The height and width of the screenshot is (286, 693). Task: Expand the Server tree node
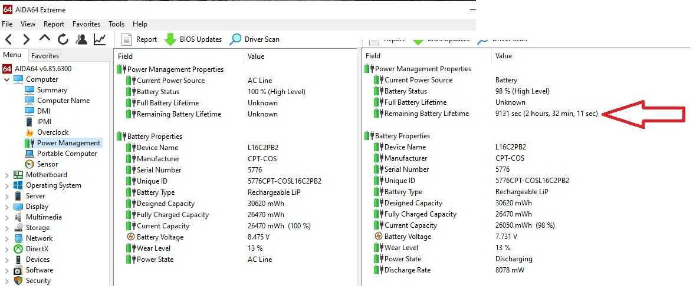click(6, 196)
